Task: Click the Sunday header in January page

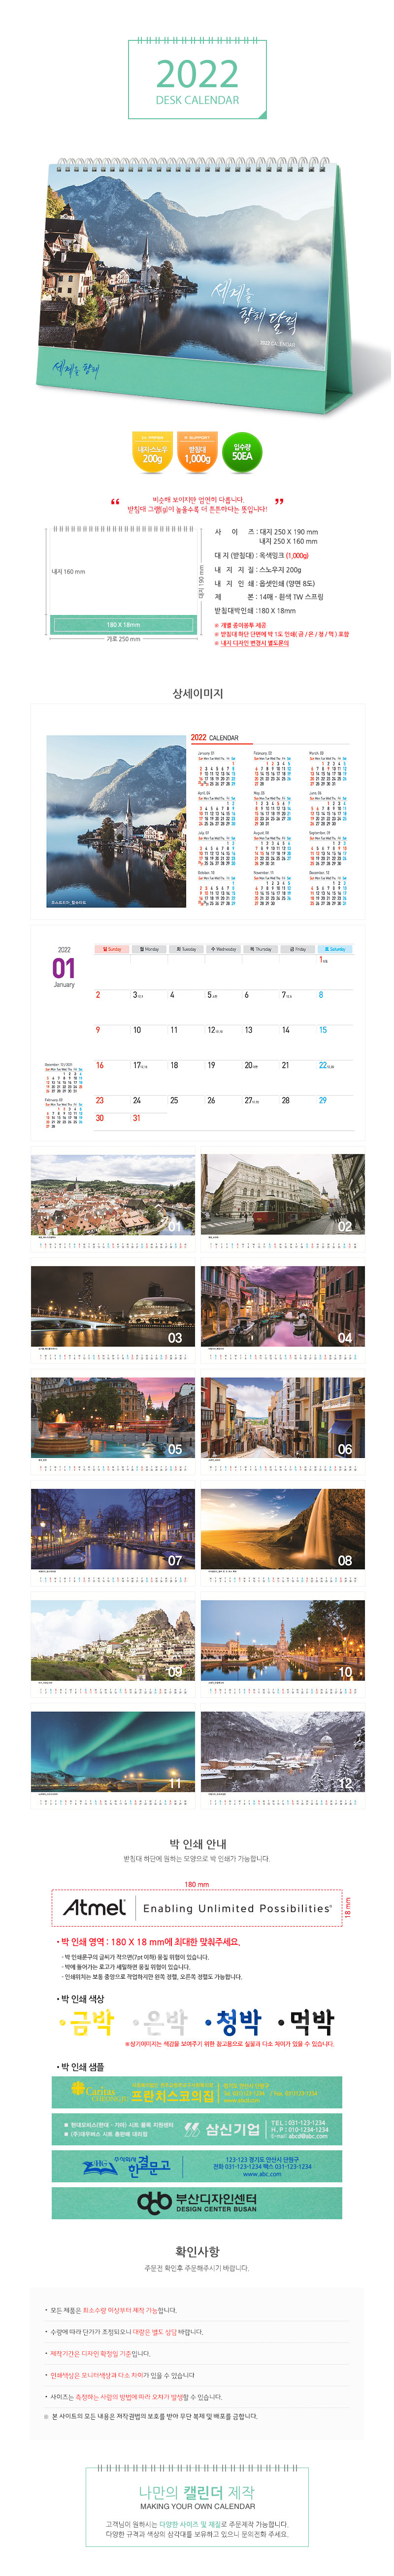Action: [112, 949]
